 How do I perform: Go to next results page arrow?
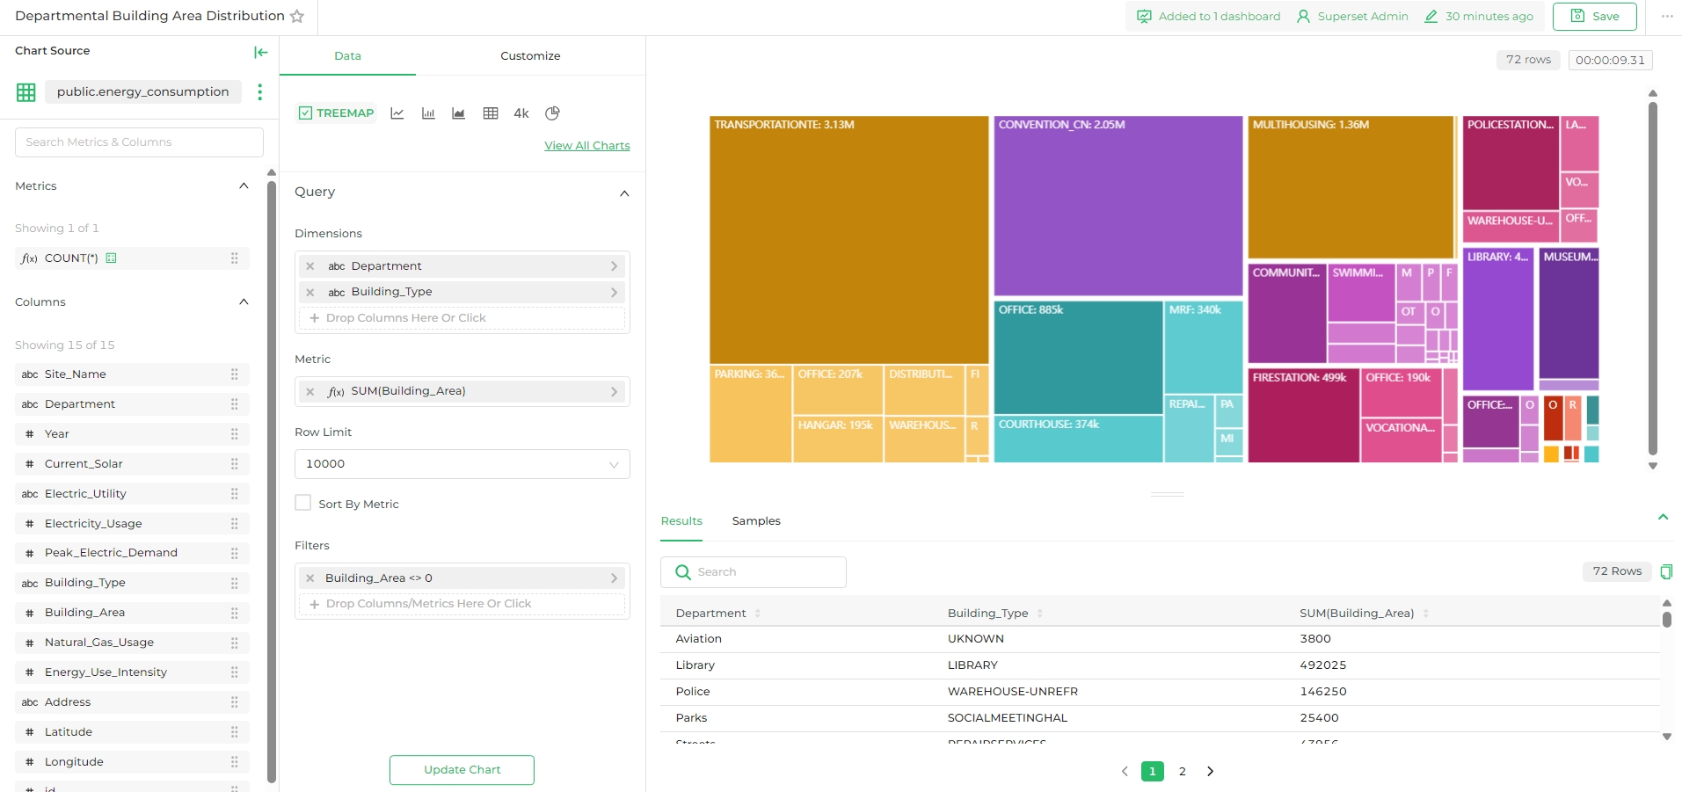click(1210, 771)
